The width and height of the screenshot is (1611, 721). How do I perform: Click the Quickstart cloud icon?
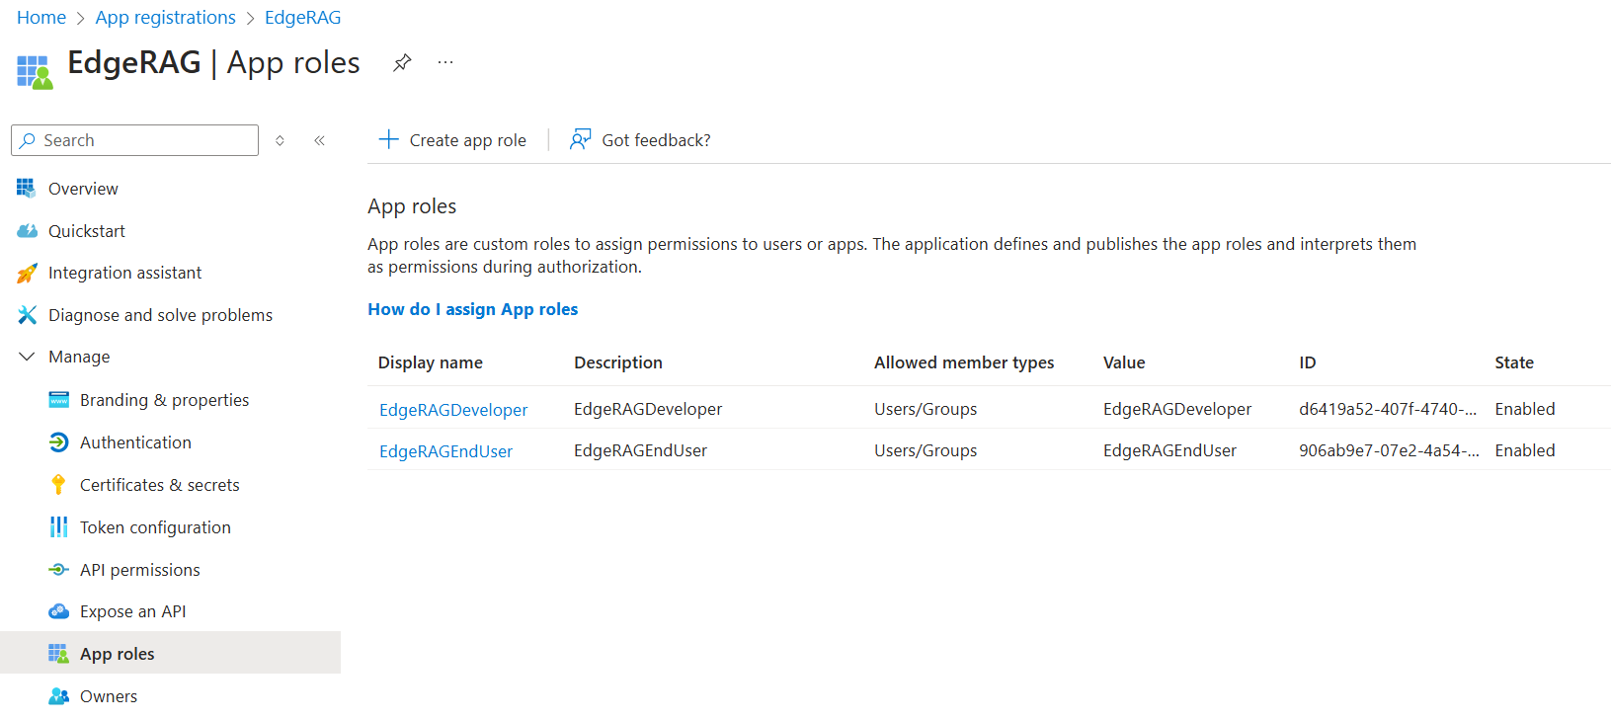(27, 230)
